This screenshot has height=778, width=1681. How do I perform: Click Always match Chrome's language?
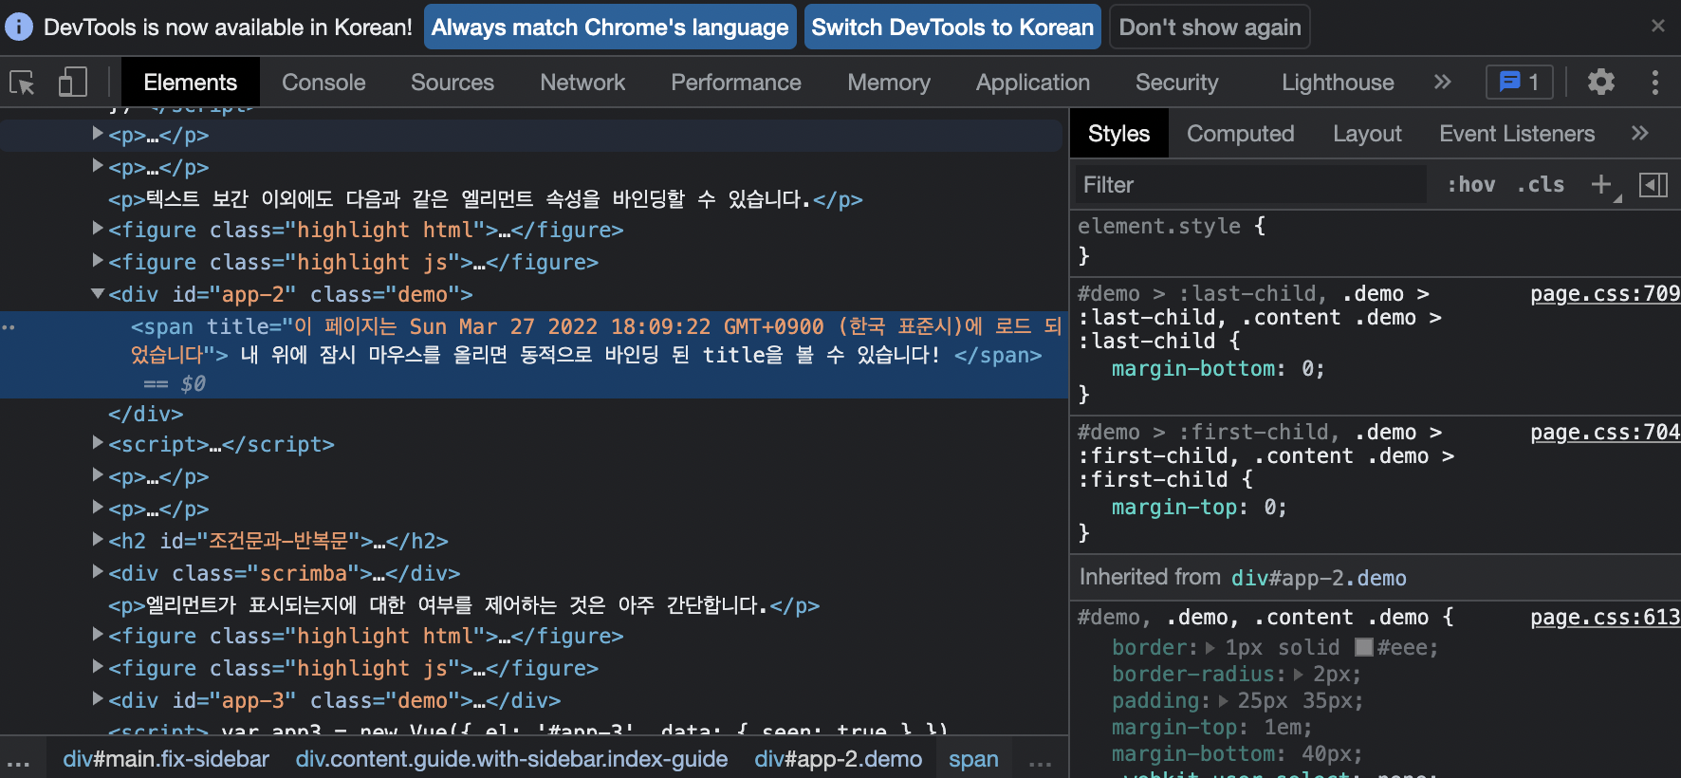coord(610,28)
